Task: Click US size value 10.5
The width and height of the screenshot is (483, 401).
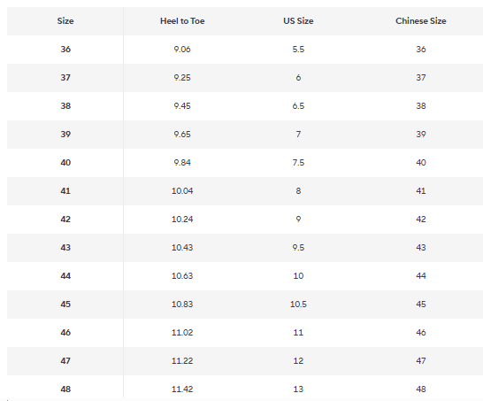Action: tap(298, 305)
